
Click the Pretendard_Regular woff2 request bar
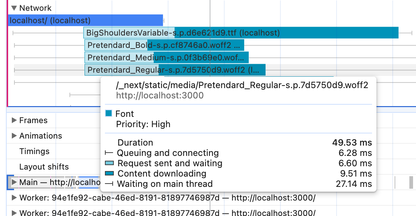[x=174, y=70]
